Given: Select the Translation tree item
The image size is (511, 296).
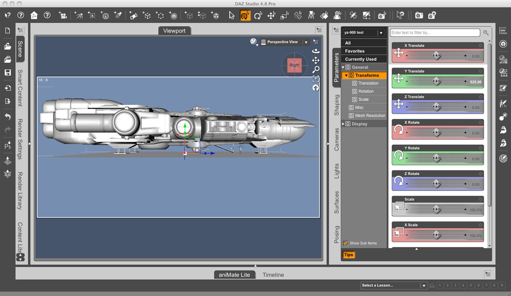Looking at the screenshot, I should point(368,84).
